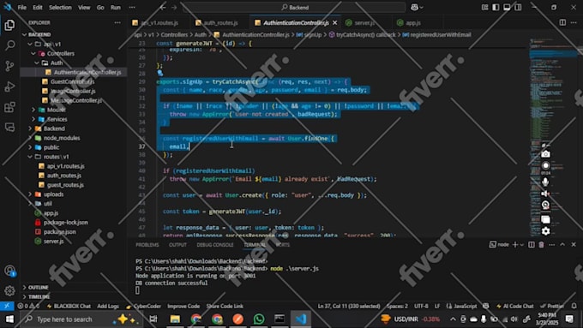Go back with the navigation arrow
Screen dimensions: 583x328
point(163,7)
